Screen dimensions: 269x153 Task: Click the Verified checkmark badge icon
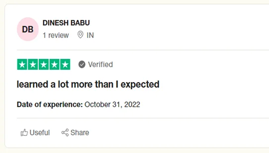tap(82, 65)
